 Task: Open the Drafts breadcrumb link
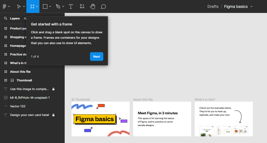[213, 6]
